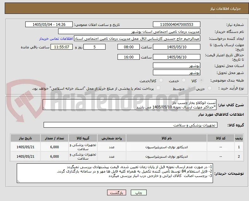Click the delivery city field بوشهر
Viewport: 249px width, 201px height.
click(x=177, y=72)
